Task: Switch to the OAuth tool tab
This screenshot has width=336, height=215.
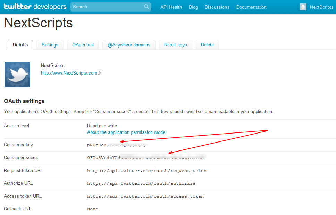Action: (x=83, y=45)
